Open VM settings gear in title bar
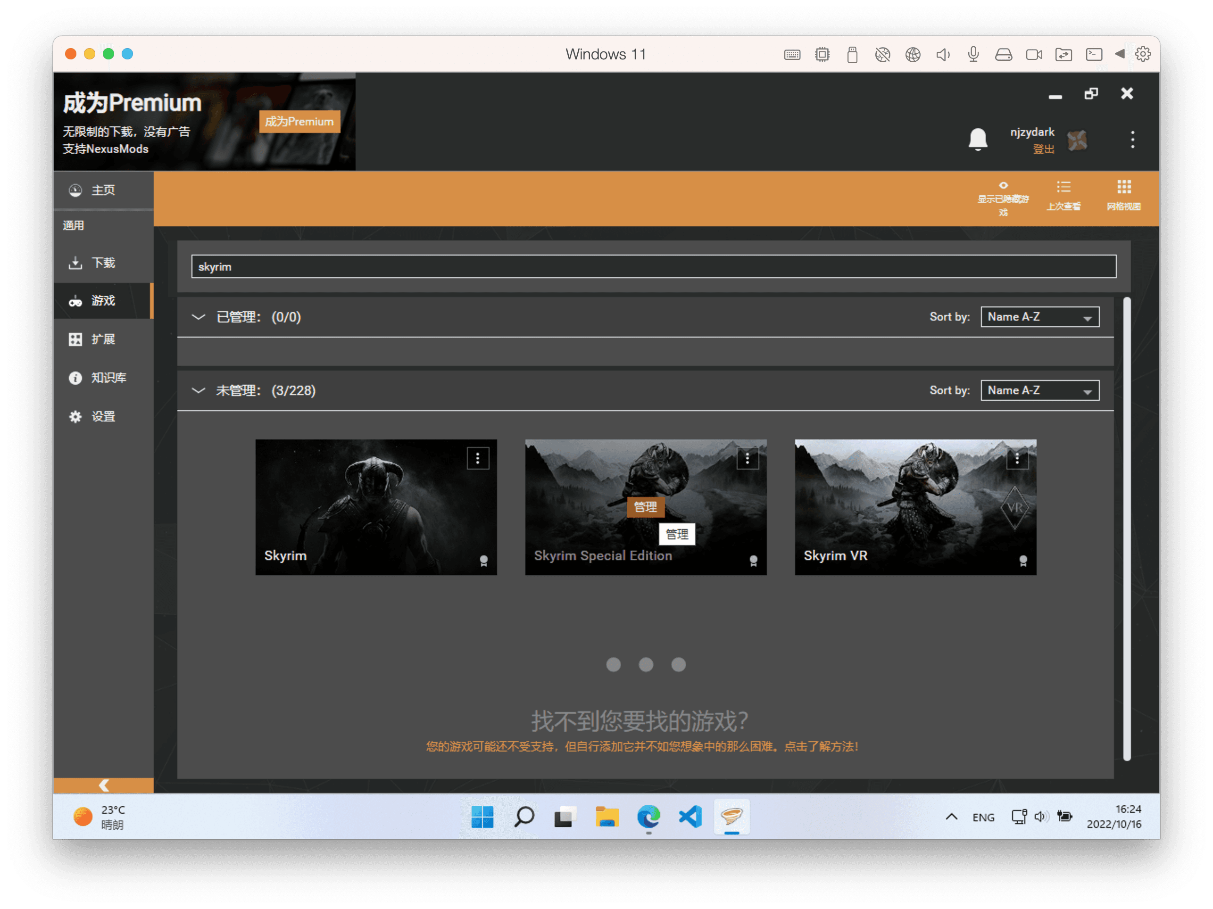1213x909 pixels. (x=1143, y=54)
